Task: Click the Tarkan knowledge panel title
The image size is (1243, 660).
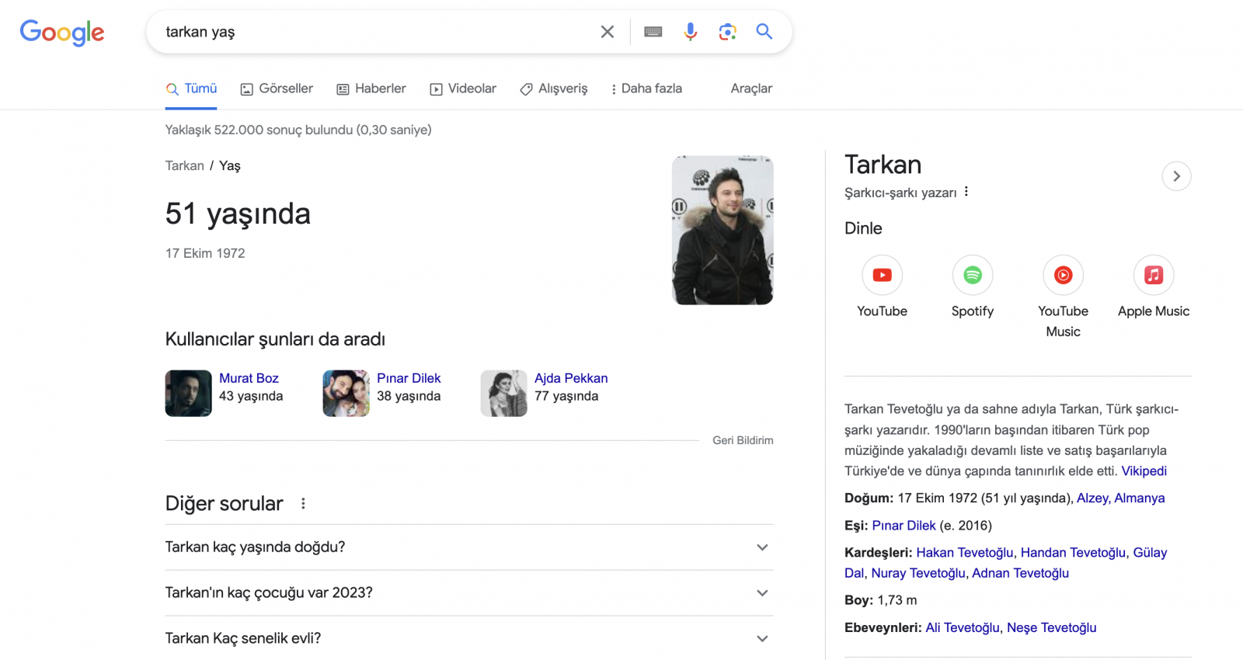Action: point(883,165)
